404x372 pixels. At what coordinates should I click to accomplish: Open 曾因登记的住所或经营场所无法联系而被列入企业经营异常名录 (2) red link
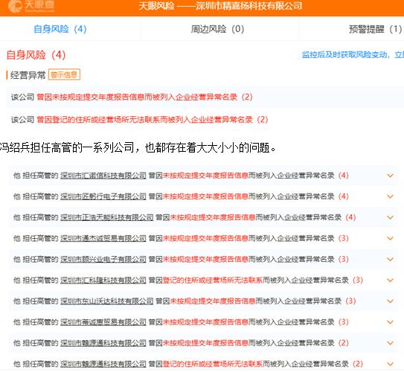click(x=153, y=120)
